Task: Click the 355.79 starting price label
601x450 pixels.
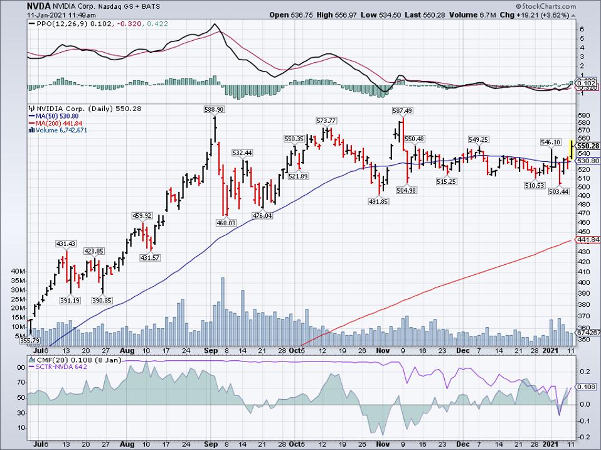Action: 30,341
